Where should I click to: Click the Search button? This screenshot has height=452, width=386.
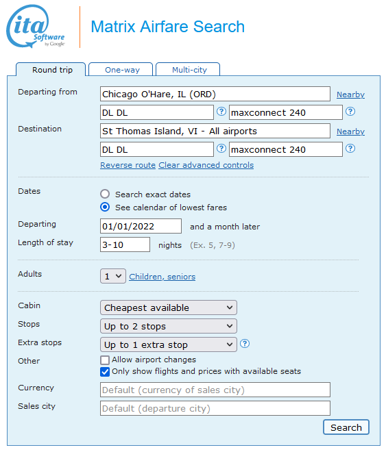coord(346,427)
